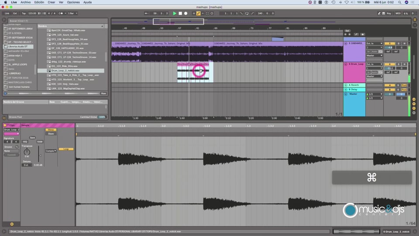Enable the RAM mode switch
The width and height of the screenshot is (419, 236).
pyautogui.click(x=40, y=142)
